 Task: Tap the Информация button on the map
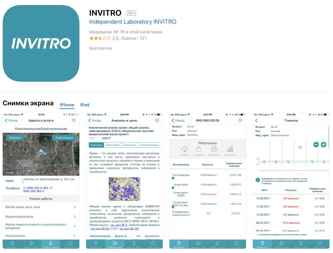[64, 138]
